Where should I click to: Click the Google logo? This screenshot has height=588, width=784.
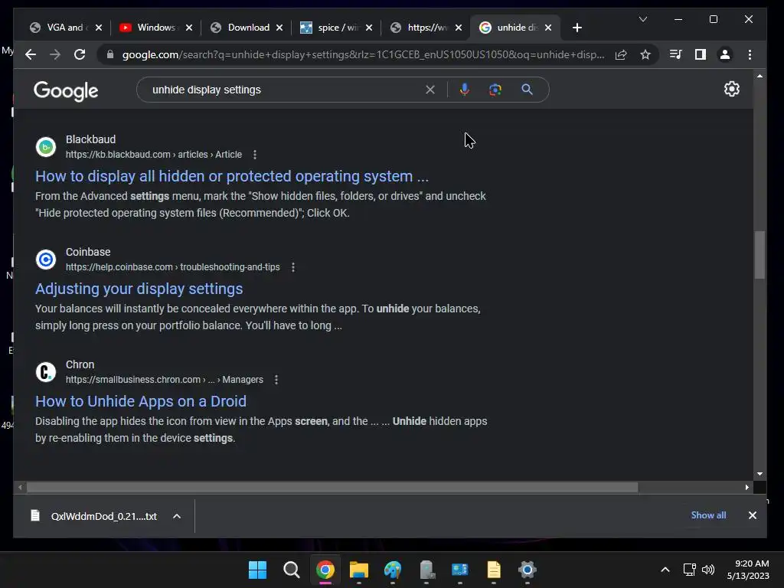point(66,91)
